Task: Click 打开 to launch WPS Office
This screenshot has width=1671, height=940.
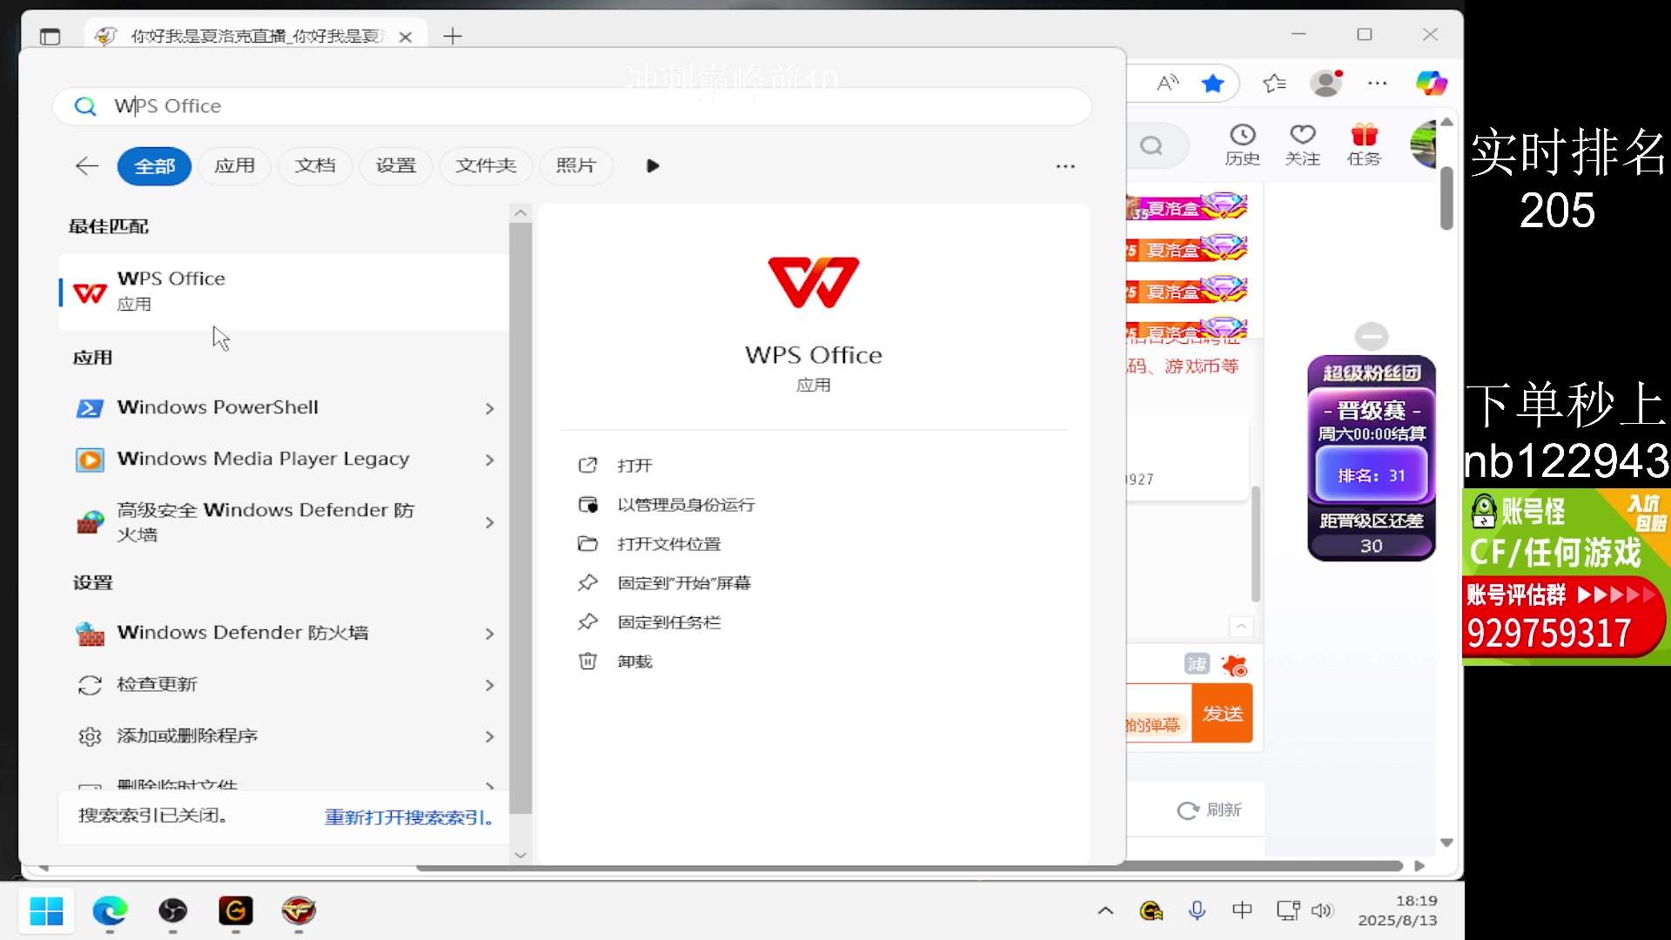Action: pos(634,466)
